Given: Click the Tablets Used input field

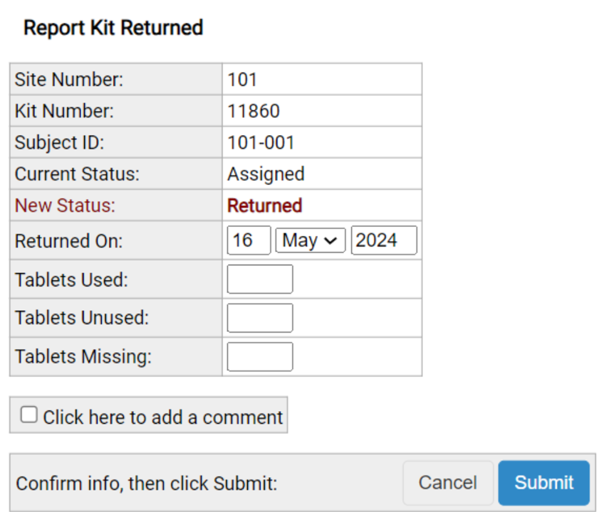Looking at the screenshot, I should point(259,279).
